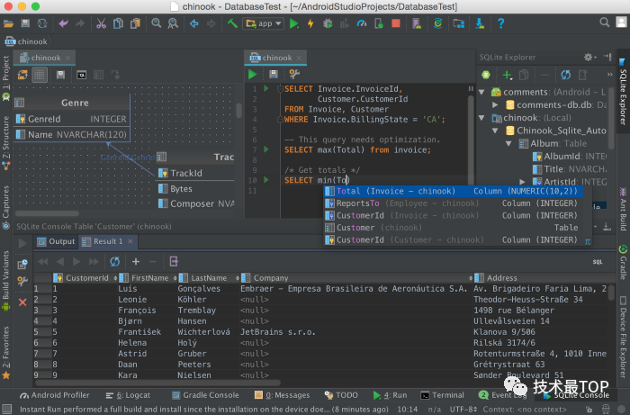Click the SDK Manager download icon
Image resolution: width=630 pixels, height=415 pixels.
(x=480, y=23)
